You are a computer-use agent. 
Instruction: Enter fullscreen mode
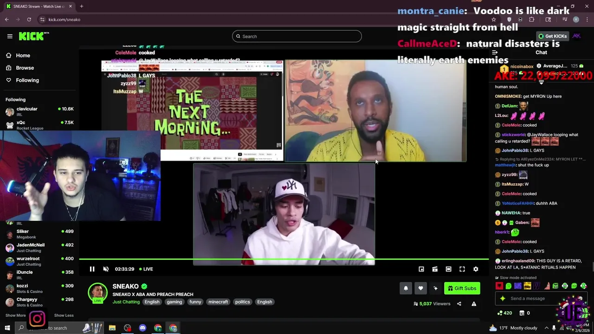point(462,269)
